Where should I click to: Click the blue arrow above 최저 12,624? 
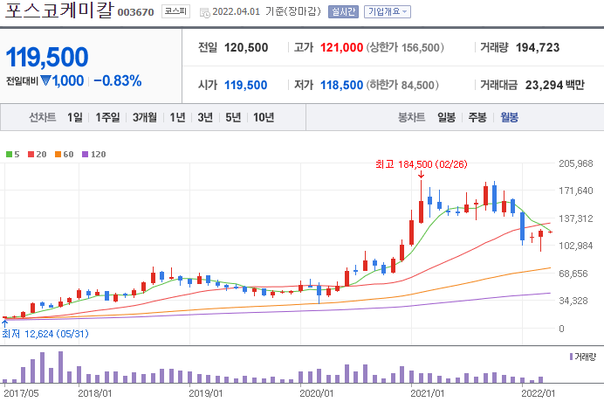point(4,323)
